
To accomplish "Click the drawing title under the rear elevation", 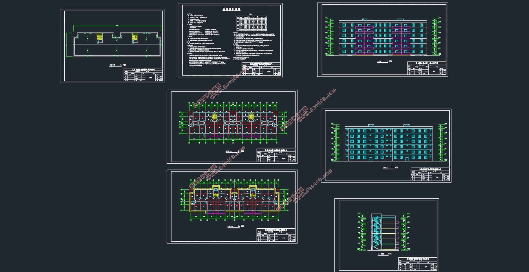I will point(391,168).
